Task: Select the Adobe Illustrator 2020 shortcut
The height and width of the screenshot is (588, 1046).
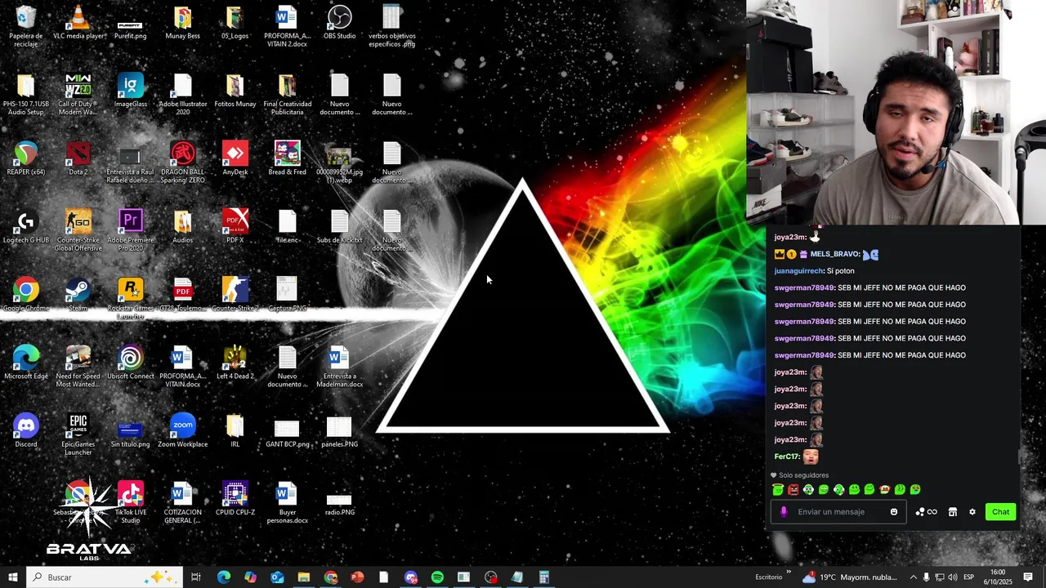Action: coord(182,94)
